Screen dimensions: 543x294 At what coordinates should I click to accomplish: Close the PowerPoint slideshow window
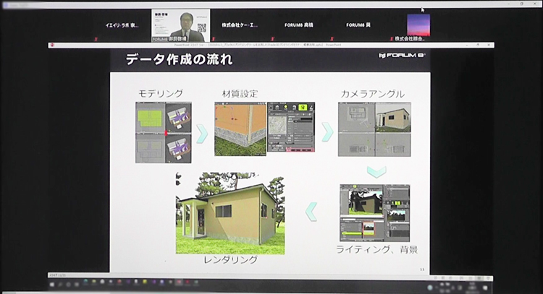489,45
